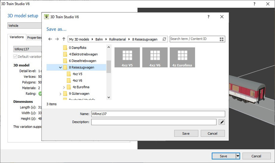Switch to the Variations tab
The width and height of the screenshot is (275, 163).
pyautogui.click(x=17, y=37)
